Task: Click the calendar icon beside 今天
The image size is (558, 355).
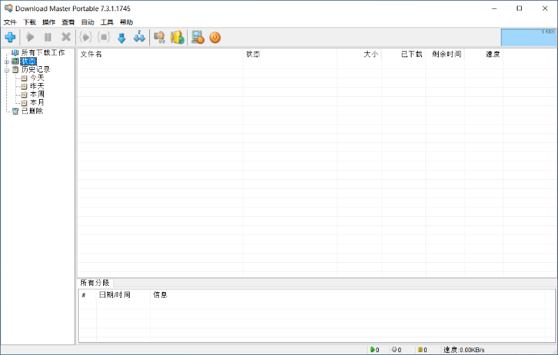Action: point(24,78)
